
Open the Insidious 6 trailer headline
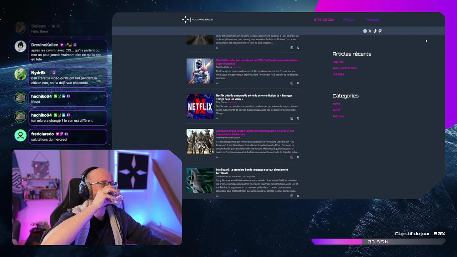pyautogui.click(x=252, y=171)
